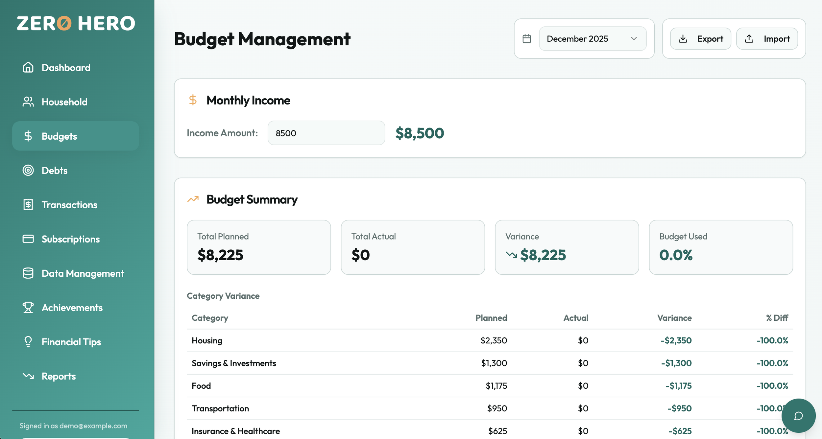Click the Debts target icon
The height and width of the screenshot is (439, 822).
coord(28,170)
